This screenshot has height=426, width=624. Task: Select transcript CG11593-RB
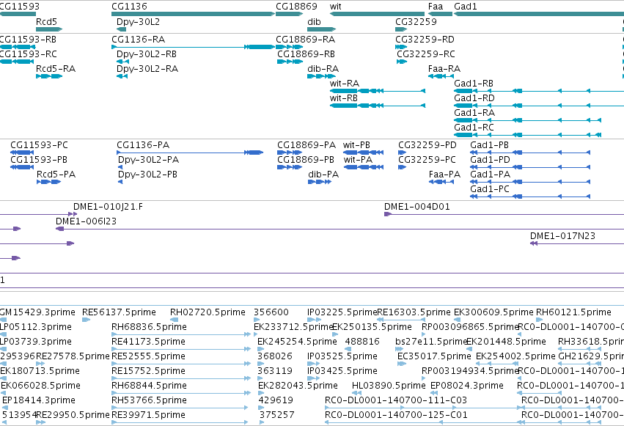(28, 40)
